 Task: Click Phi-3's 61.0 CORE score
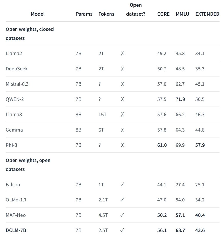click(162, 145)
